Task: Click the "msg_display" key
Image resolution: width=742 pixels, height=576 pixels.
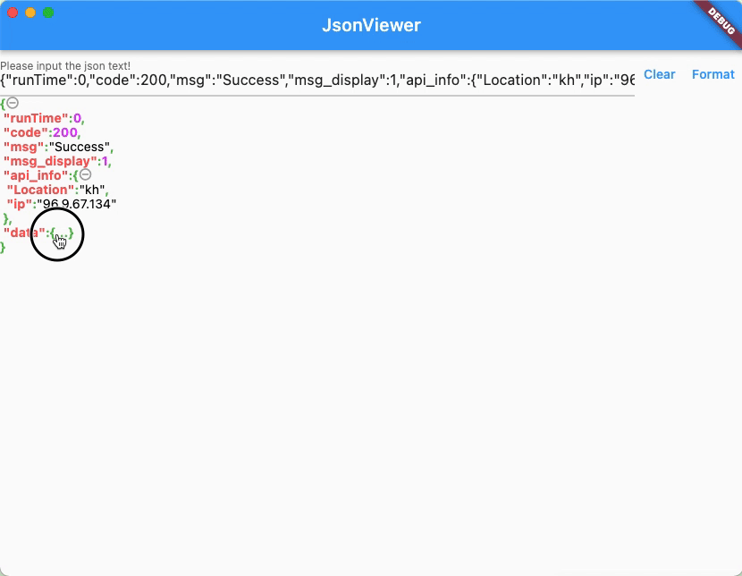Action: (50, 161)
